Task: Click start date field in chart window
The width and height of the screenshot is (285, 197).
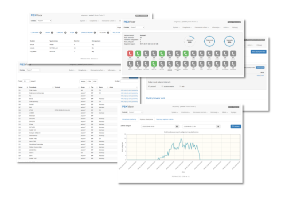Action: tap(158, 126)
